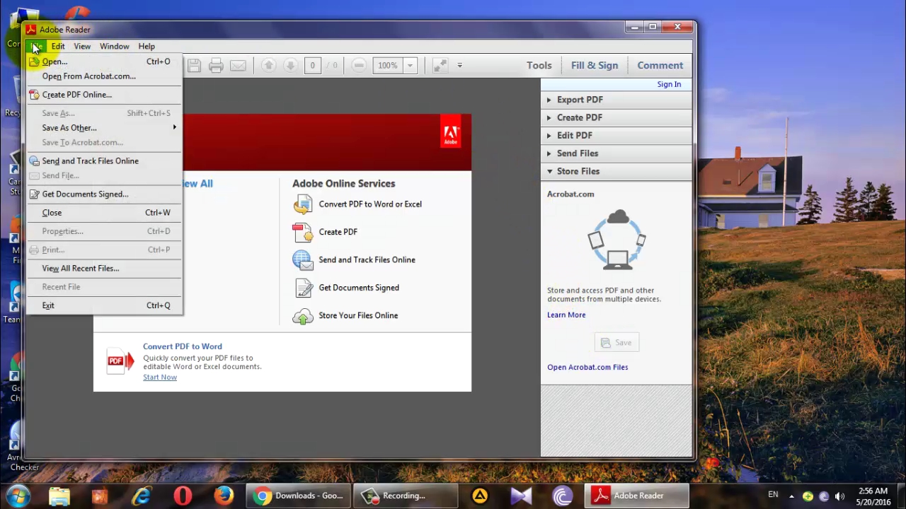This screenshot has width=906, height=509.
Task: Open the Help menu
Action: (x=147, y=47)
